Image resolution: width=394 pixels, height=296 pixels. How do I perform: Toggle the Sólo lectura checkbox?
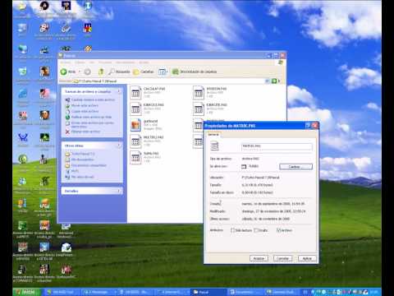point(233,230)
